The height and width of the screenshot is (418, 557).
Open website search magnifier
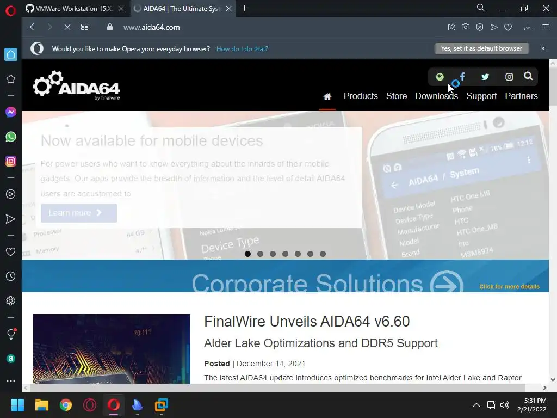(528, 76)
